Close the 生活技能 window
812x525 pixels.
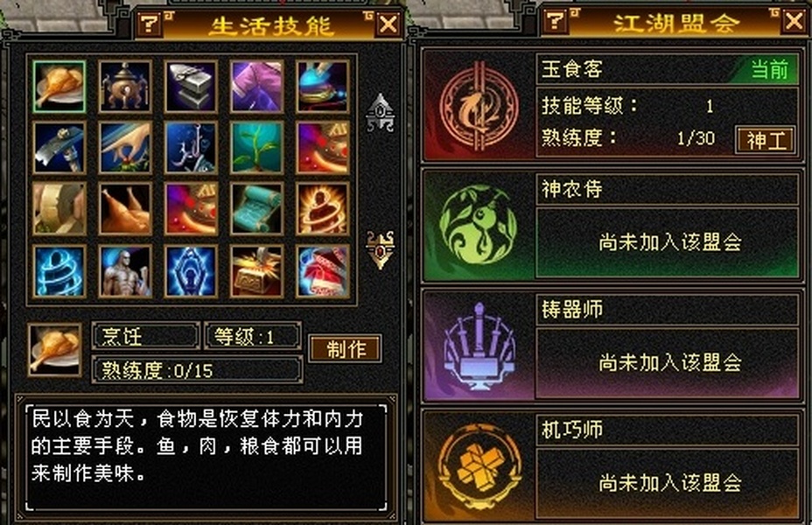(388, 24)
